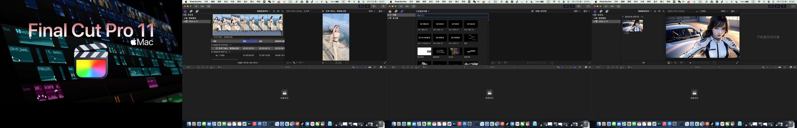The height and width of the screenshot is (128, 797).
Task: Open keyword editor key icon in clip-list window
Action: pyautogui.click(x=202, y=6)
